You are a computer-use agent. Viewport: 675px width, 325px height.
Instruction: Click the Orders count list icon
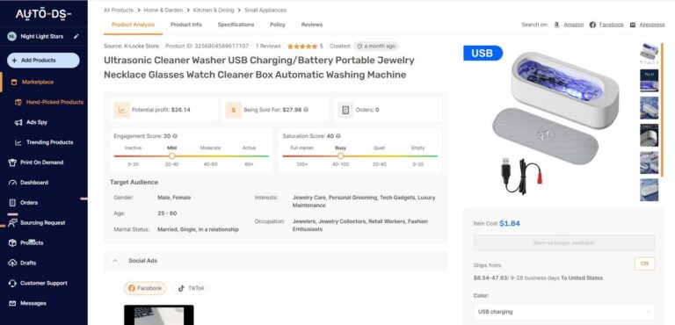[345, 110]
